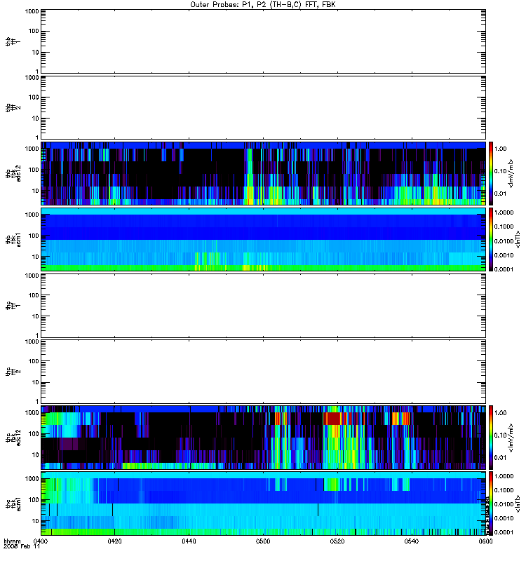Click the 0.10 tick on thc edc12 color bar
The height and width of the screenshot is (561, 526).
500,435
